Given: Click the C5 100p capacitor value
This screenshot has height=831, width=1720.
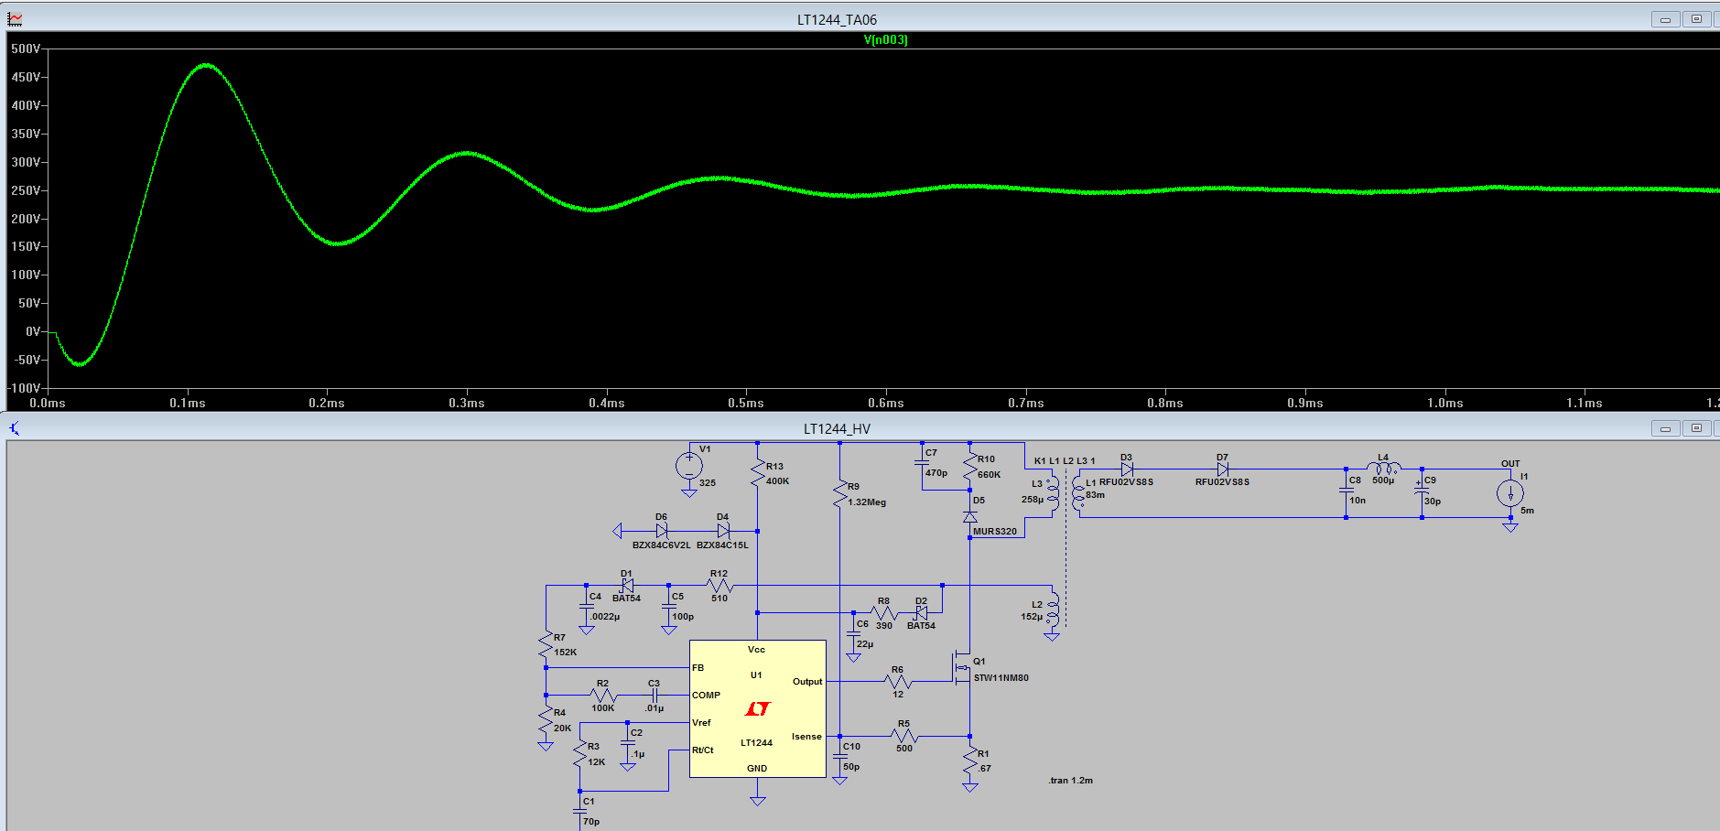Looking at the screenshot, I should [683, 616].
